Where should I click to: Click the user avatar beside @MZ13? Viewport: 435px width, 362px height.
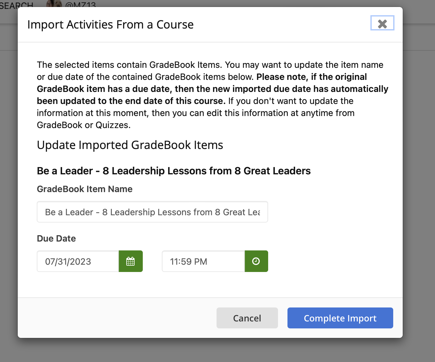pyautogui.click(x=54, y=3)
